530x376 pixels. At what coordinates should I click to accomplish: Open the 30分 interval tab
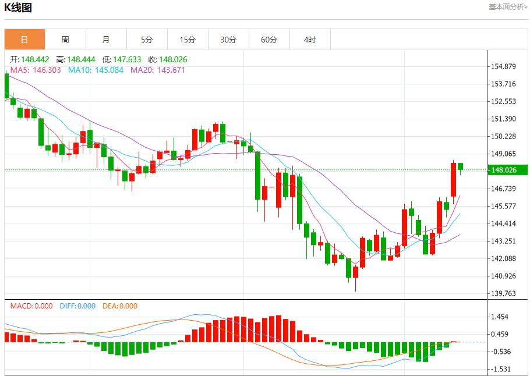pyautogui.click(x=228, y=40)
